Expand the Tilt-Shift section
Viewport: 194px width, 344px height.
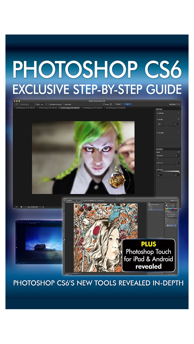[x=157, y=133]
